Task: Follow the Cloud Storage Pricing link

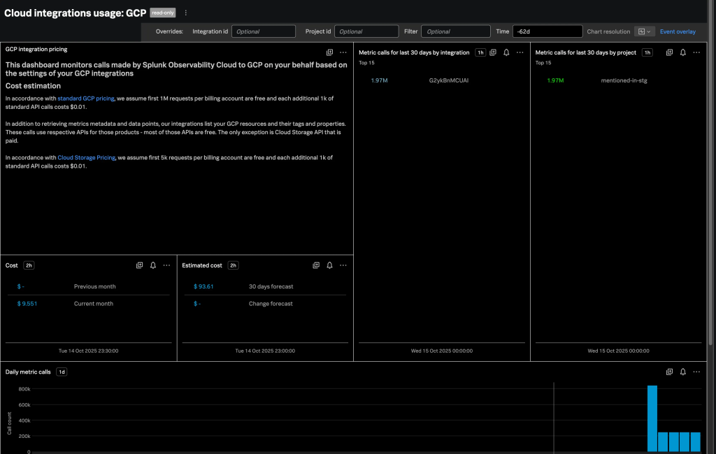Action: (86, 158)
